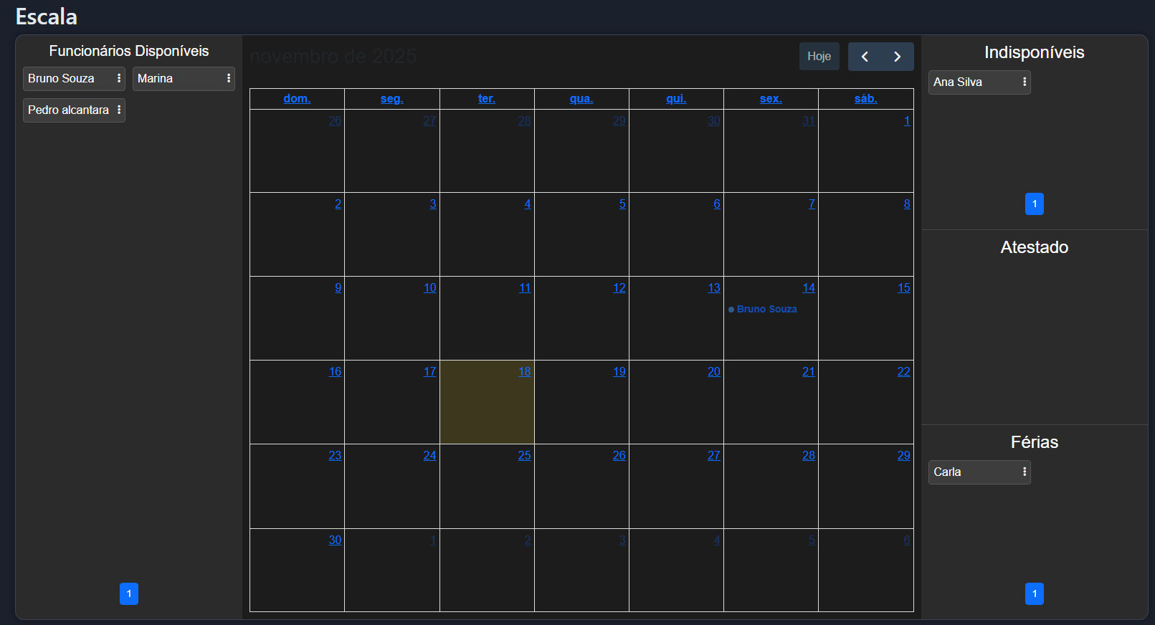Select page 1 under Indisponíveis list
Viewport: 1155px width, 625px height.
coord(1034,204)
